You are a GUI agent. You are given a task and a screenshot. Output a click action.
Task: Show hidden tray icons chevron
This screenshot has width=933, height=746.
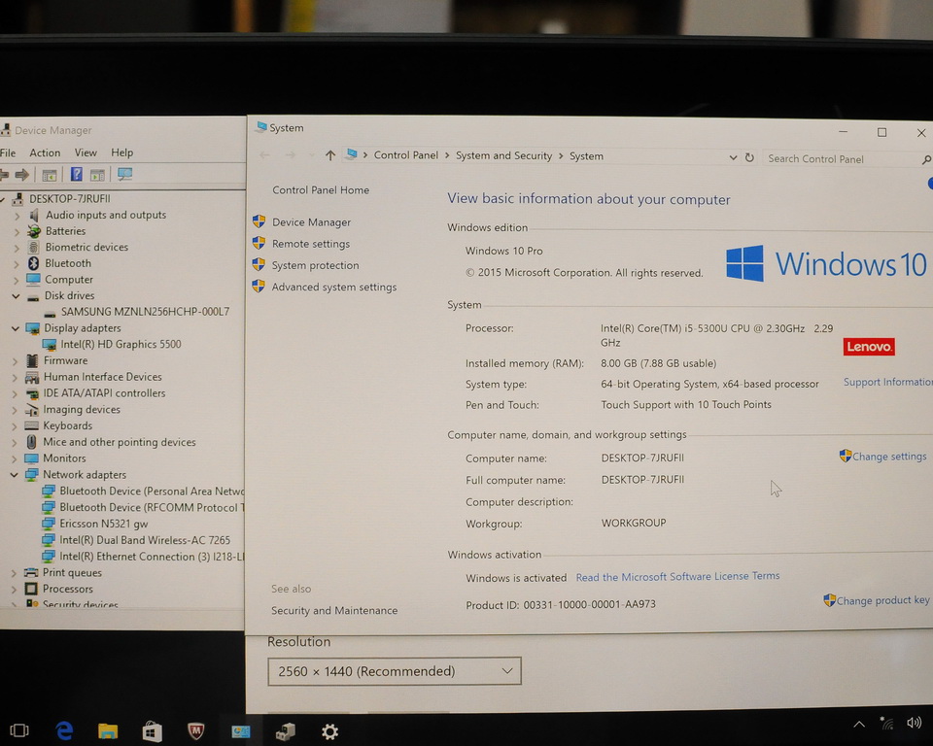[x=859, y=724]
